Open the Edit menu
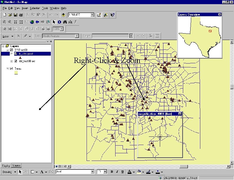 tap(10, 8)
